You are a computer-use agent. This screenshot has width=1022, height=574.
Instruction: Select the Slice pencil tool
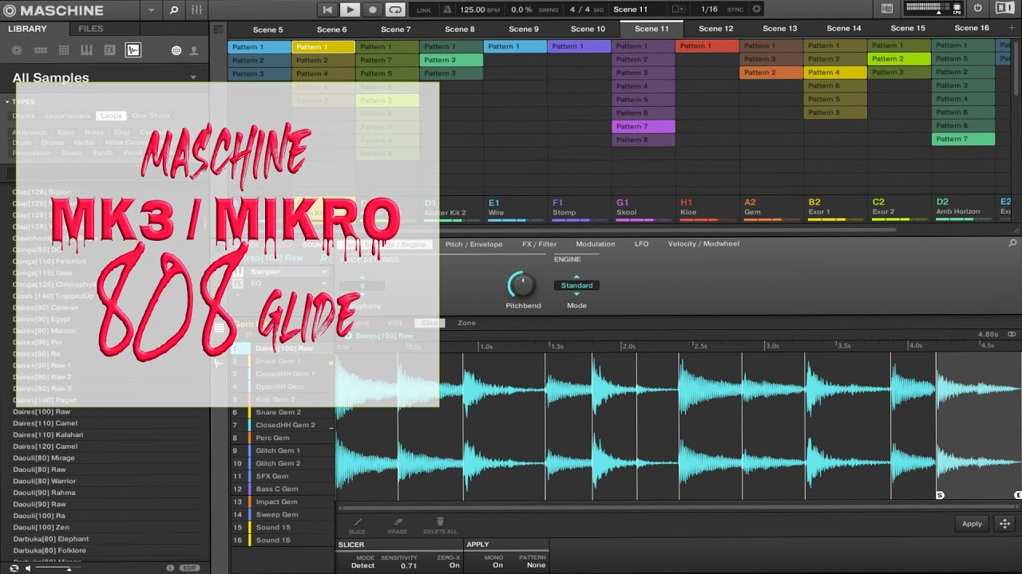pyautogui.click(x=357, y=526)
